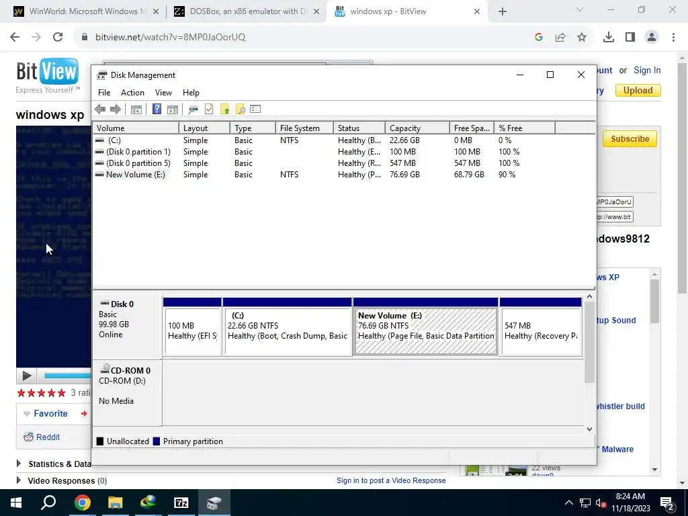Viewport: 688px width, 516px height.
Task: Click the % Free column header
Action: pos(525,128)
